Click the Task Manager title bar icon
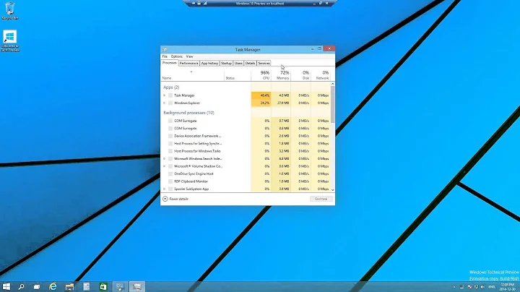Screen dimensions: 520x292 coord(165,49)
